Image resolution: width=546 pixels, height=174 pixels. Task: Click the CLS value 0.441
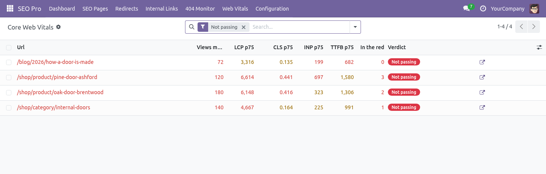click(x=286, y=77)
